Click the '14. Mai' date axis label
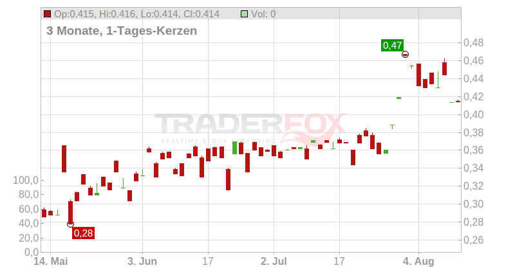 pos(51,262)
